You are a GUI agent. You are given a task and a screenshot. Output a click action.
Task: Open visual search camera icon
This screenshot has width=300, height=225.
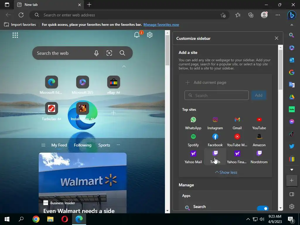109,53
